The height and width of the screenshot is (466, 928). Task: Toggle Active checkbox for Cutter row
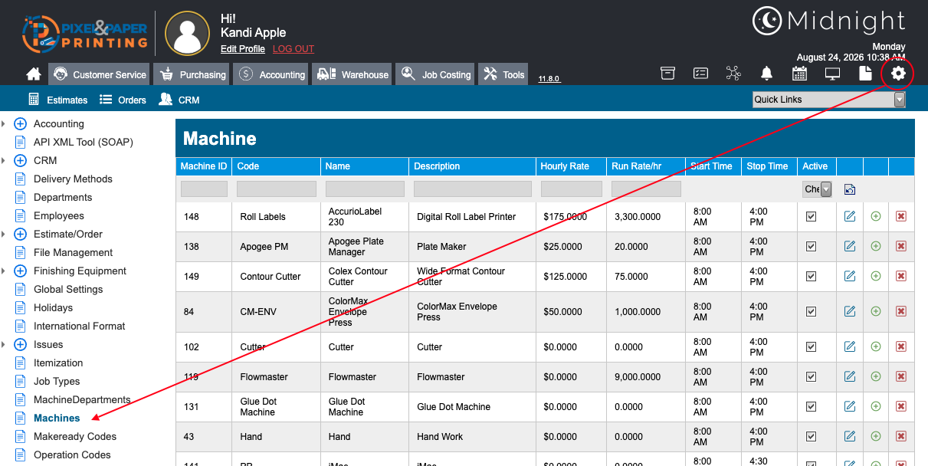point(812,347)
